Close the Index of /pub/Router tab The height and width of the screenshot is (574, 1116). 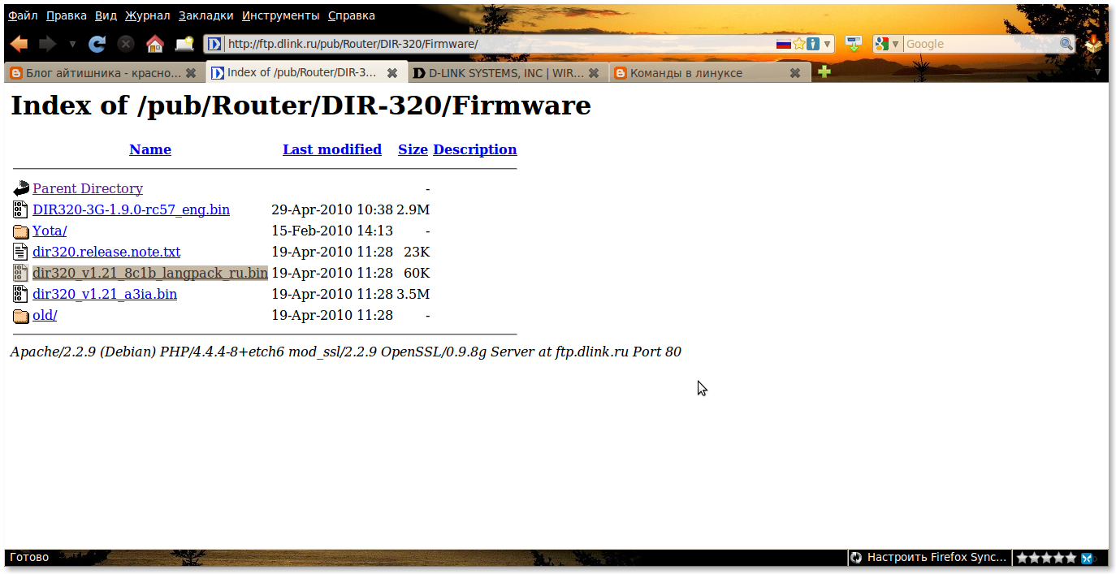[x=392, y=73]
